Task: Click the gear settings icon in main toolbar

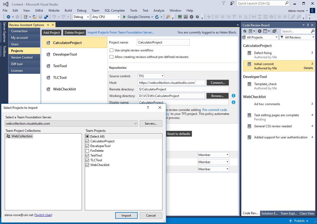Action: click(191, 17)
